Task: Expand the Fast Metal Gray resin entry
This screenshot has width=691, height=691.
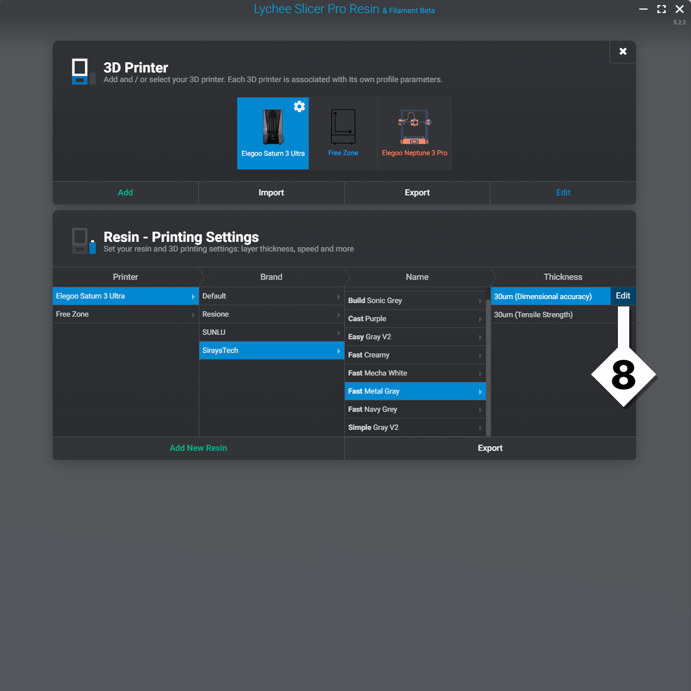Action: [x=480, y=391]
